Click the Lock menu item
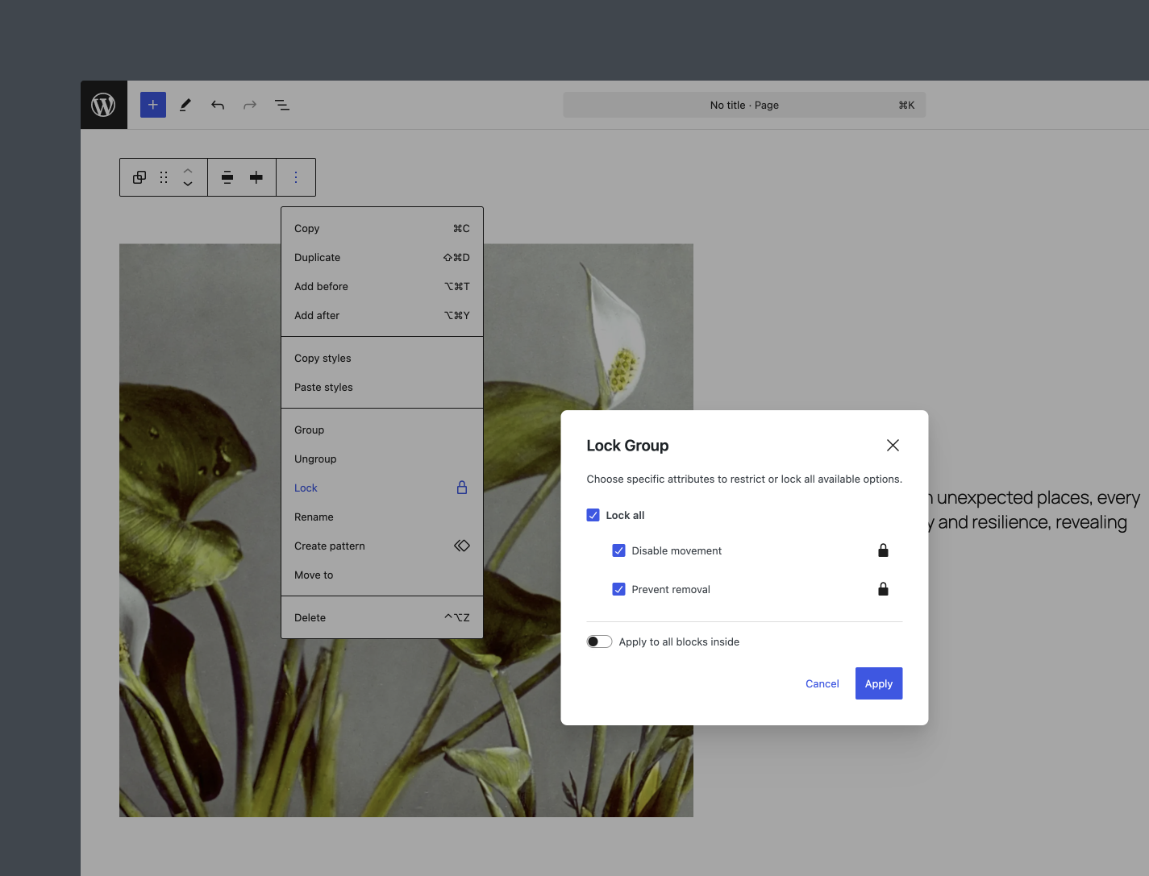1149x876 pixels. 382,488
